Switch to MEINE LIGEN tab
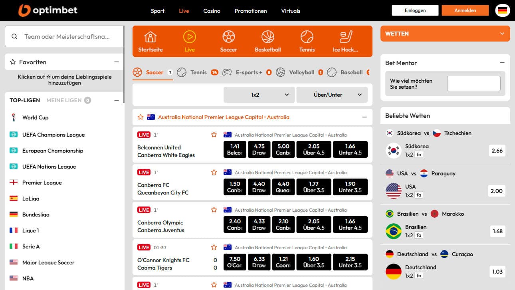This screenshot has height=290, width=515. (x=68, y=100)
